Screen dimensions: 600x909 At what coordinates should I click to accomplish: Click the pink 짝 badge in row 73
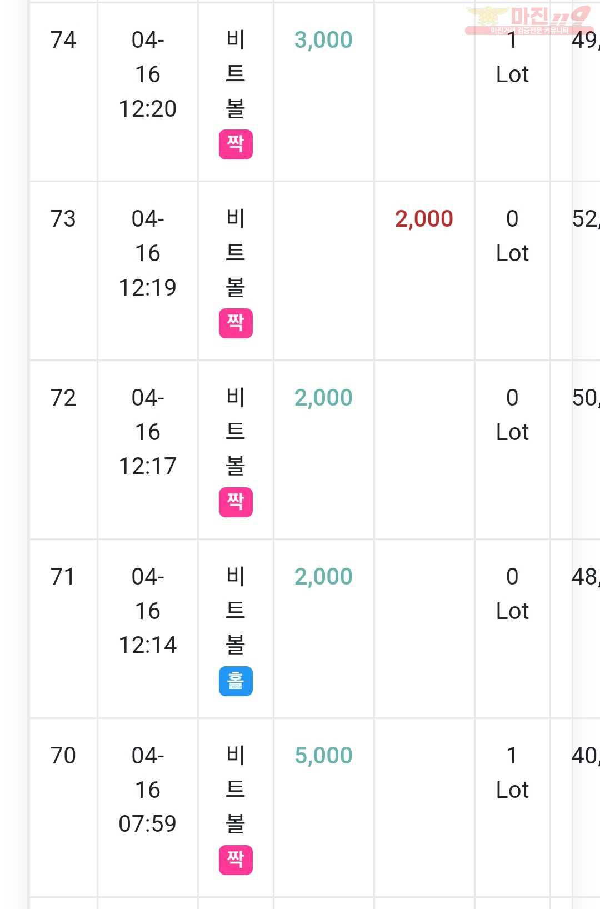click(236, 323)
